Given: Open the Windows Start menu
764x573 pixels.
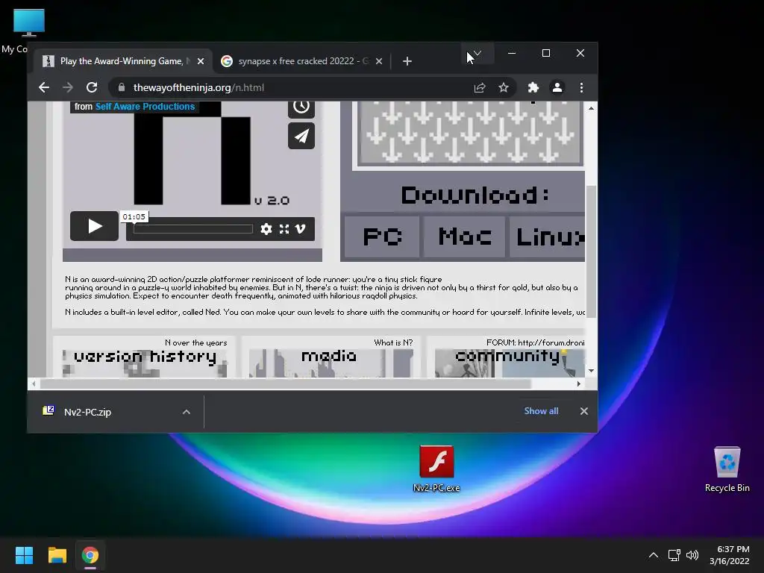Looking at the screenshot, I should 24,555.
